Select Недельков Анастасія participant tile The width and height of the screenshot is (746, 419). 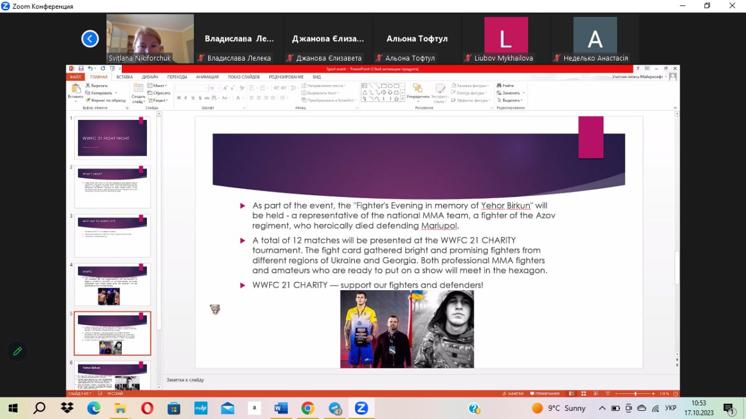tap(595, 39)
